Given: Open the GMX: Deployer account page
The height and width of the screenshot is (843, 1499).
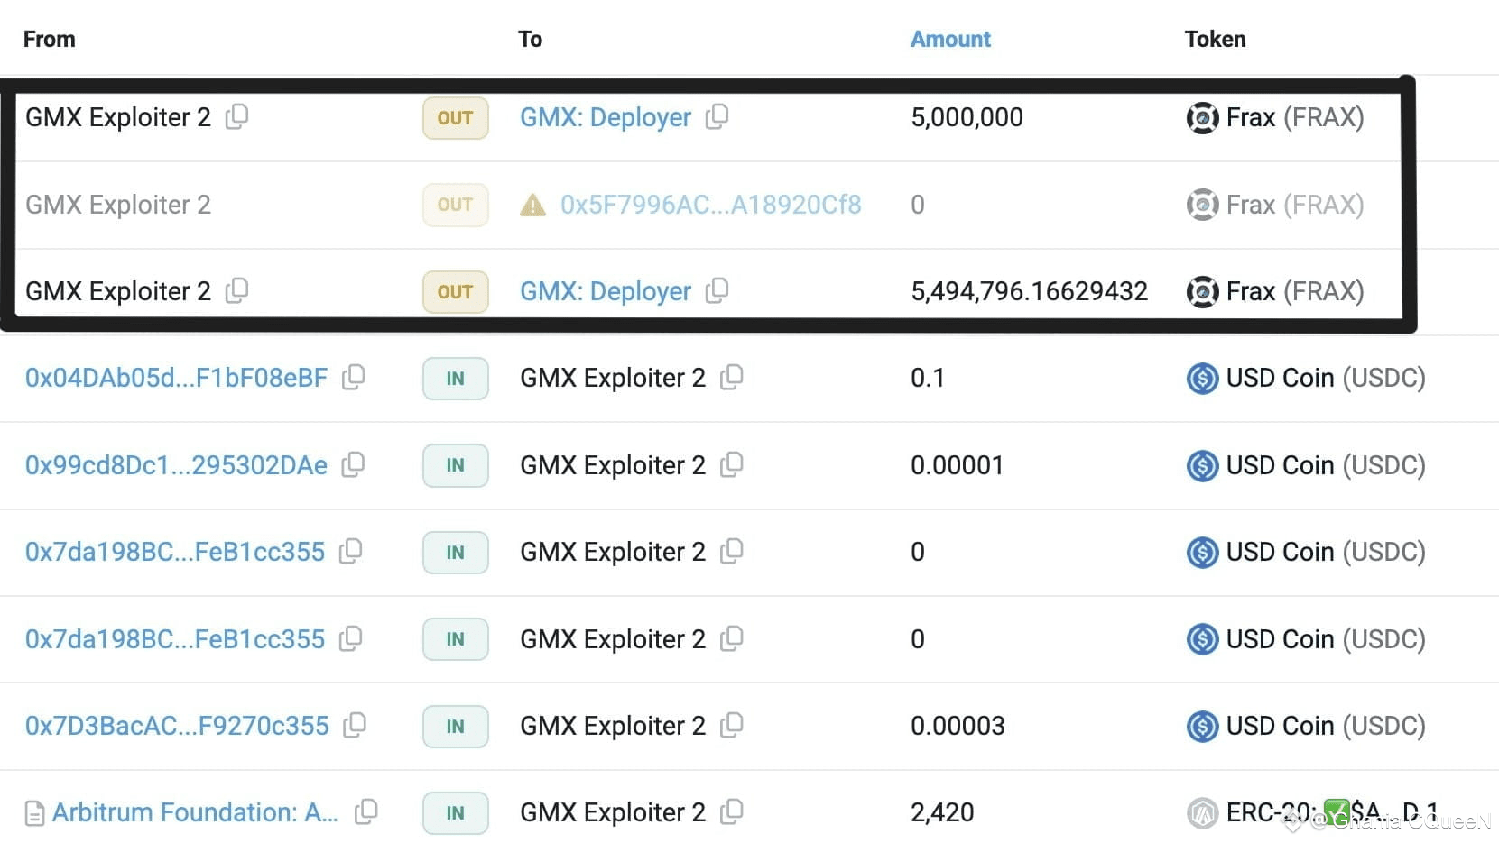Looking at the screenshot, I should (x=605, y=117).
